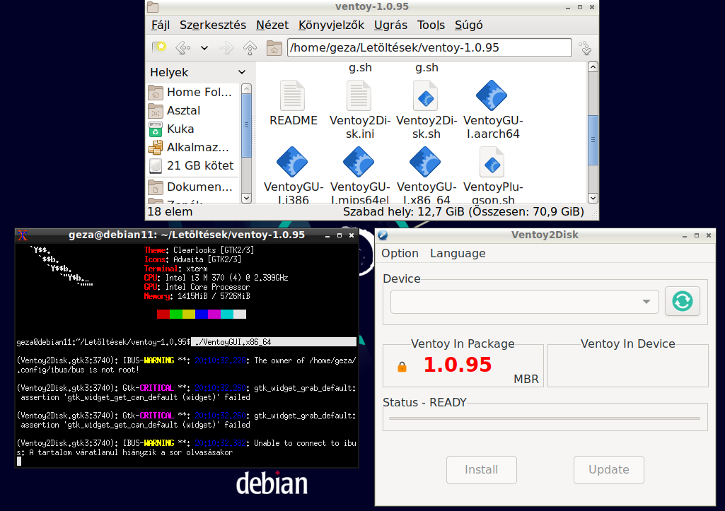725x511 pixels.
Task: Click the '18 elem' status bar text
Action: (x=170, y=211)
